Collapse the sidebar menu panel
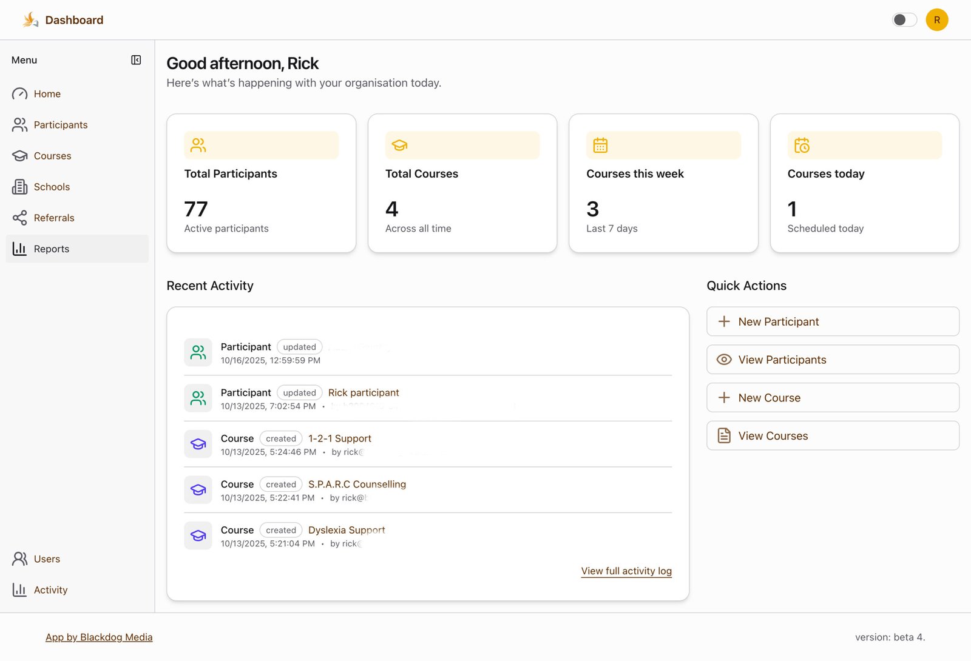 click(x=136, y=60)
